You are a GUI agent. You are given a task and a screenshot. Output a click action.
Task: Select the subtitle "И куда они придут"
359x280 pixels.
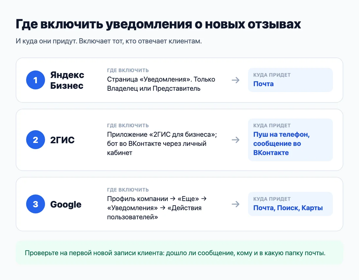click(x=109, y=41)
